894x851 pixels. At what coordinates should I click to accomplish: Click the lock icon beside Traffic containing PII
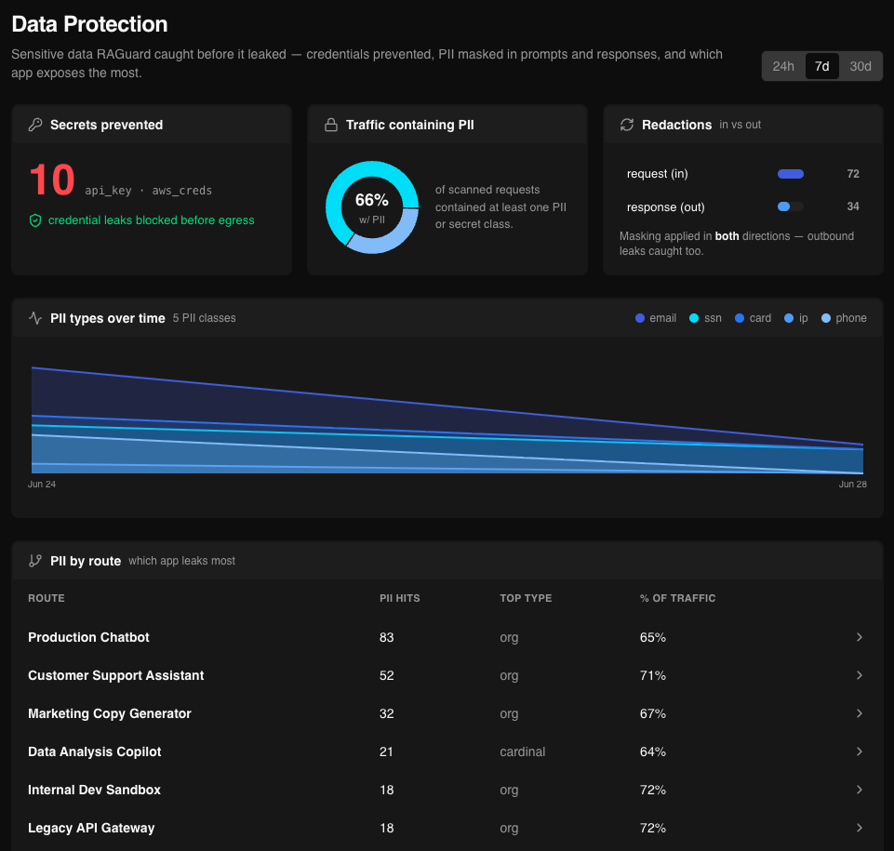331,125
